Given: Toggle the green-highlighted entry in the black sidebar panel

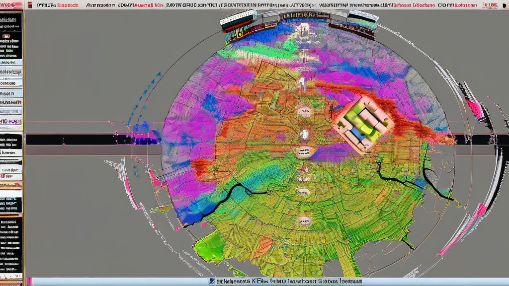Looking at the screenshot, I should click(x=10, y=51).
